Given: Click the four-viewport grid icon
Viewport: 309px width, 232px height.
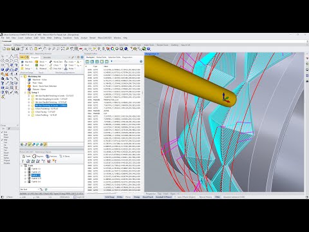Looking at the screenshot, I should pos(76,49).
